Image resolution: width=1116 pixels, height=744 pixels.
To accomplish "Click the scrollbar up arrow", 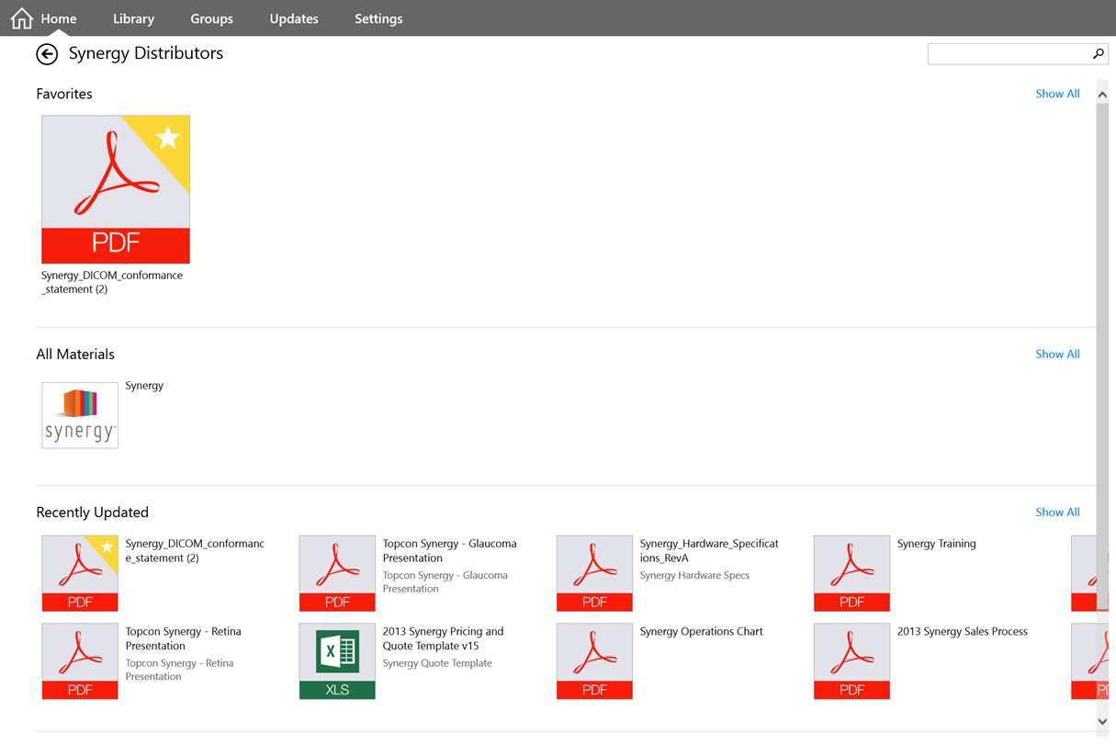I will click(1102, 95).
